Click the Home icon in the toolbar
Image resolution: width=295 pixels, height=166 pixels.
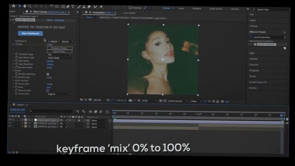13,6
